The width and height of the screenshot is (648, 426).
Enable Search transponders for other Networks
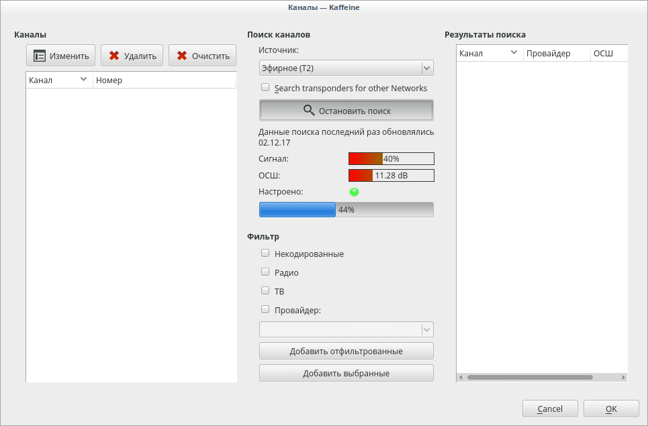pos(265,88)
